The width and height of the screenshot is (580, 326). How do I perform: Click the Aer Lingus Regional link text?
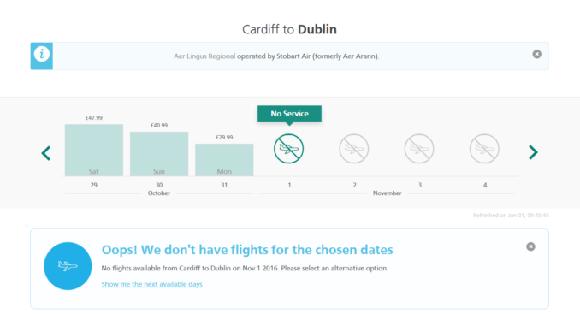[204, 56]
